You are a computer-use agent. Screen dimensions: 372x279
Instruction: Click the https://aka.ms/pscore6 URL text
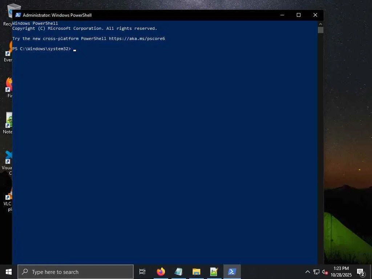(137, 39)
